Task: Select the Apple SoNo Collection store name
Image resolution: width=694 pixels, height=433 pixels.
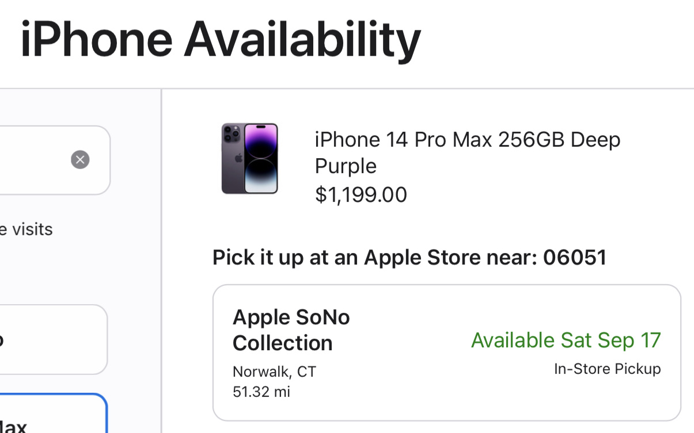Action: click(291, 329)
